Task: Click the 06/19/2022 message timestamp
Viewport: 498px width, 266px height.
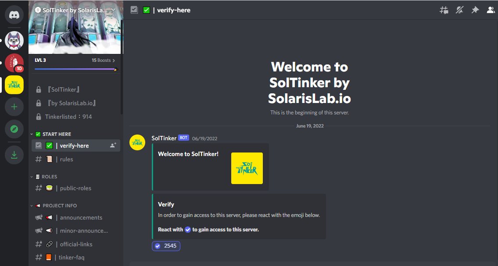Action: point(204,138)
